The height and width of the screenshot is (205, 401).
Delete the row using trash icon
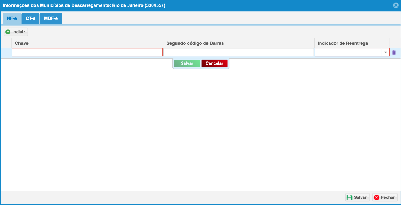point(394,52)
